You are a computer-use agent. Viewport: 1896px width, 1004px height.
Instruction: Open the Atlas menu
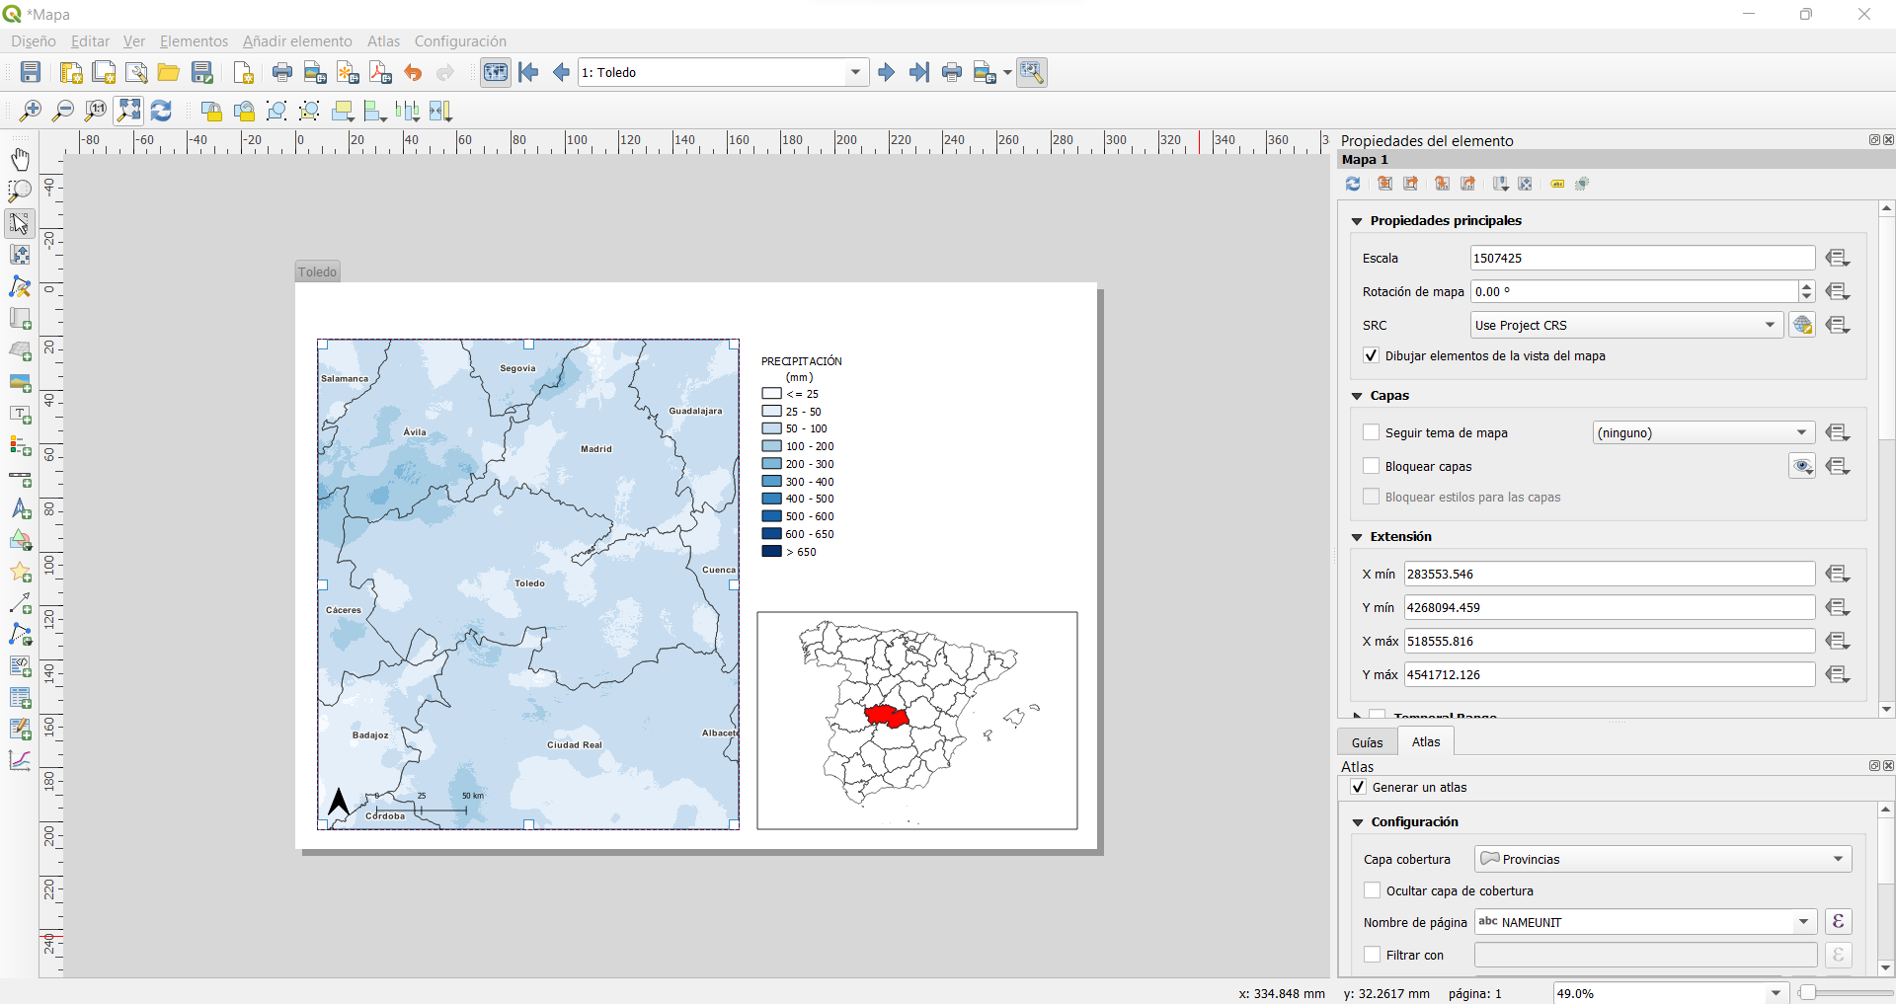383,40
